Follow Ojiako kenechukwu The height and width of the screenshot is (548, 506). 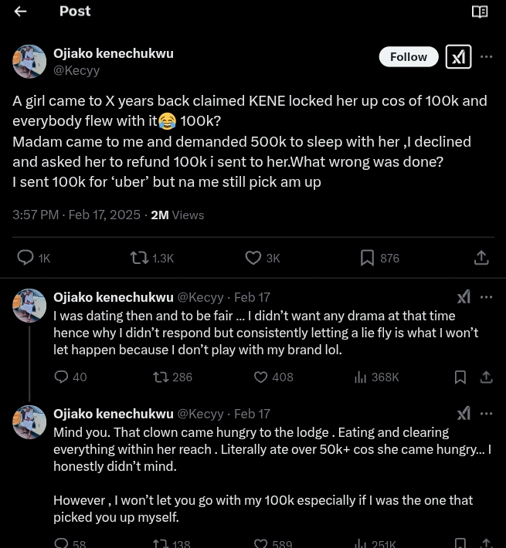409,56
